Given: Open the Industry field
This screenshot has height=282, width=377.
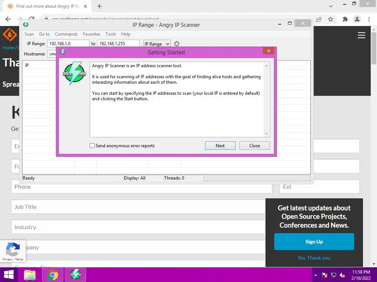Looking at the screenshot, I should coord(138,227).
